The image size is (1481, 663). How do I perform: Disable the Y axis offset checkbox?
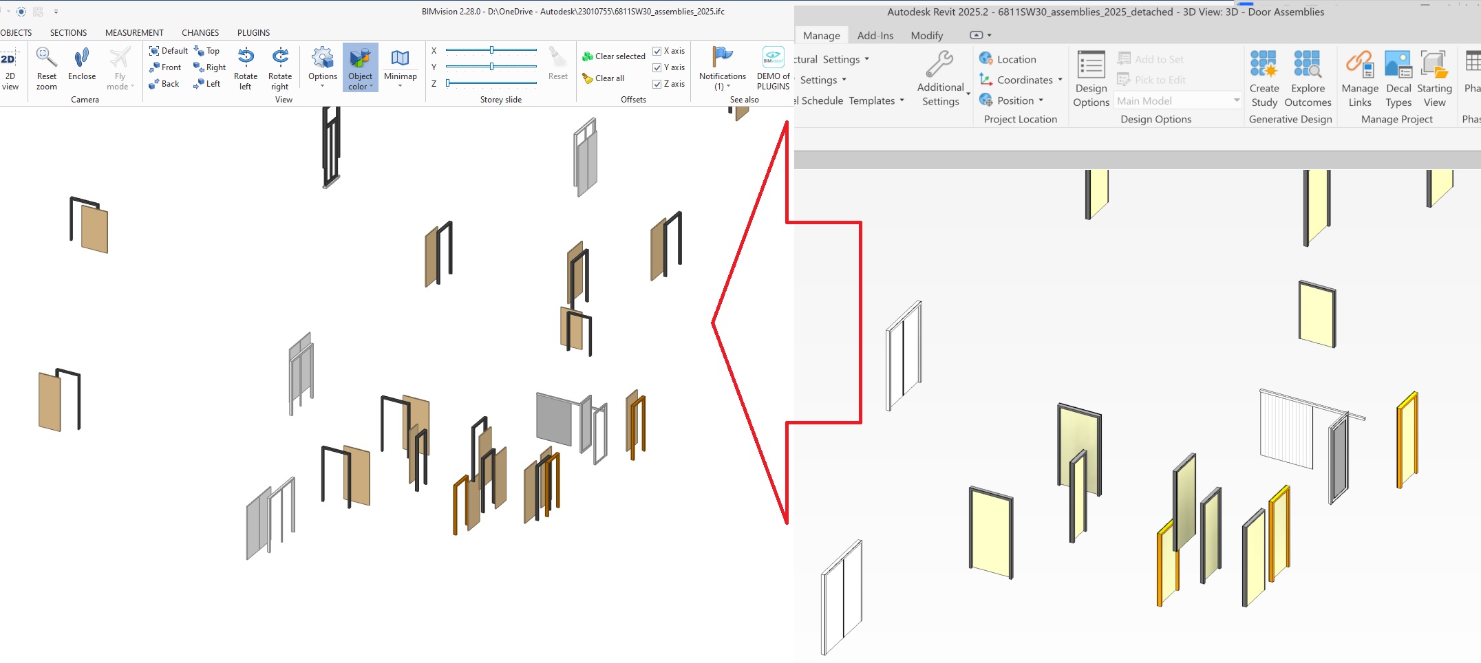pos(656,67)
